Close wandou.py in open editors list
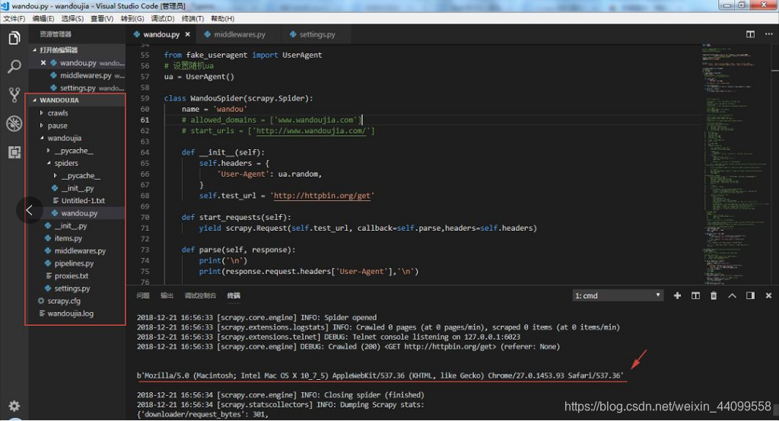Screen dimensions: 779x421 (x=43, y=62)
